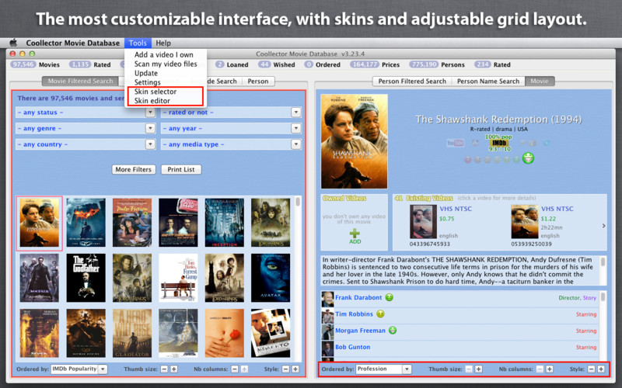Select the Avatar poster thumbnail
The height and width of the screenshot is (388, 622).
[271, 278]
